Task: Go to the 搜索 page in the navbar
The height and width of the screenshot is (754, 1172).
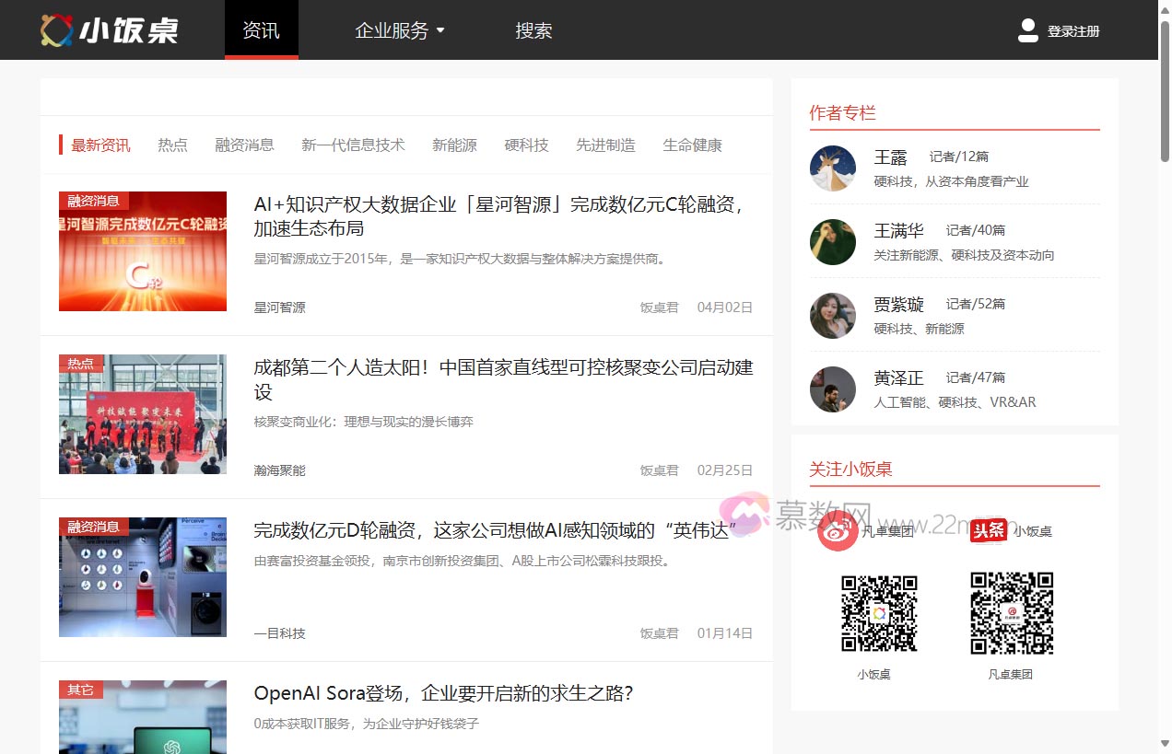Action: click(x=533, y=30)
